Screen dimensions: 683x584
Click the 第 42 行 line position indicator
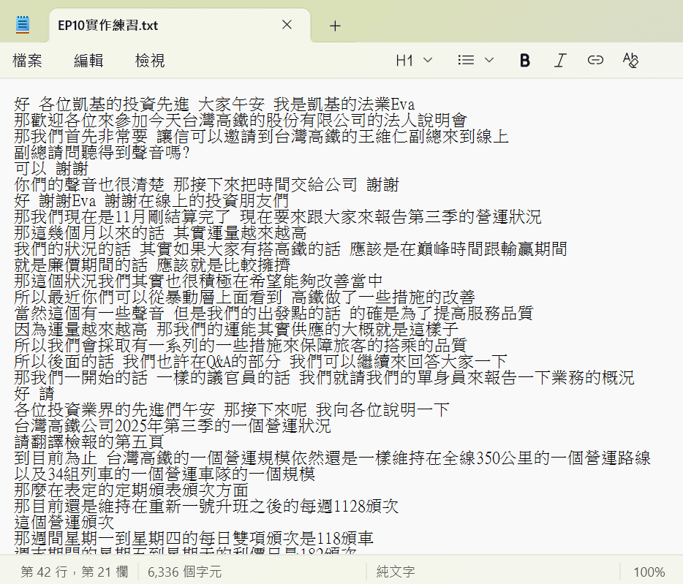(x=74, y=572)
